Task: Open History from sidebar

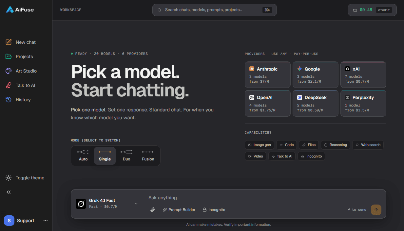Action: (26, 100)
